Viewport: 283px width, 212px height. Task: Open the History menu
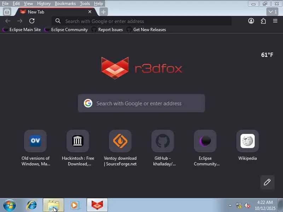[44, 4]
